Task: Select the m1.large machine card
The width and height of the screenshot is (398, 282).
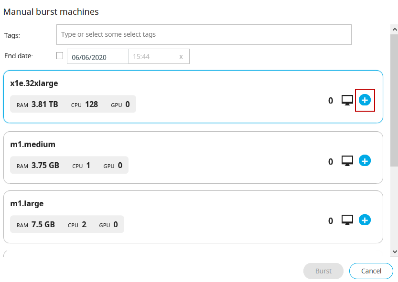Action: tap(215, 204)
